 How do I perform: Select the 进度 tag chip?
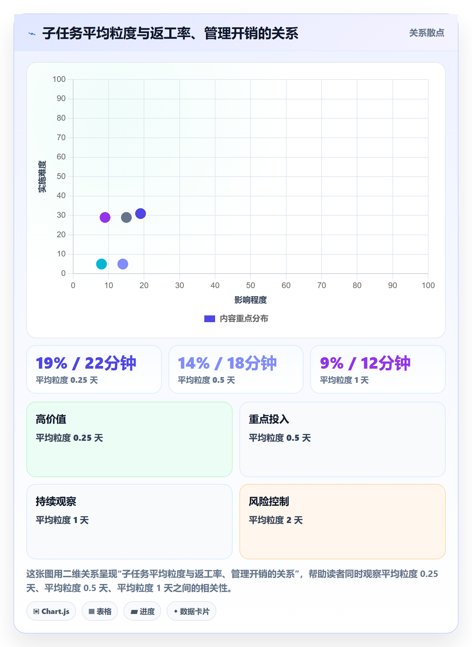(142, 611)
